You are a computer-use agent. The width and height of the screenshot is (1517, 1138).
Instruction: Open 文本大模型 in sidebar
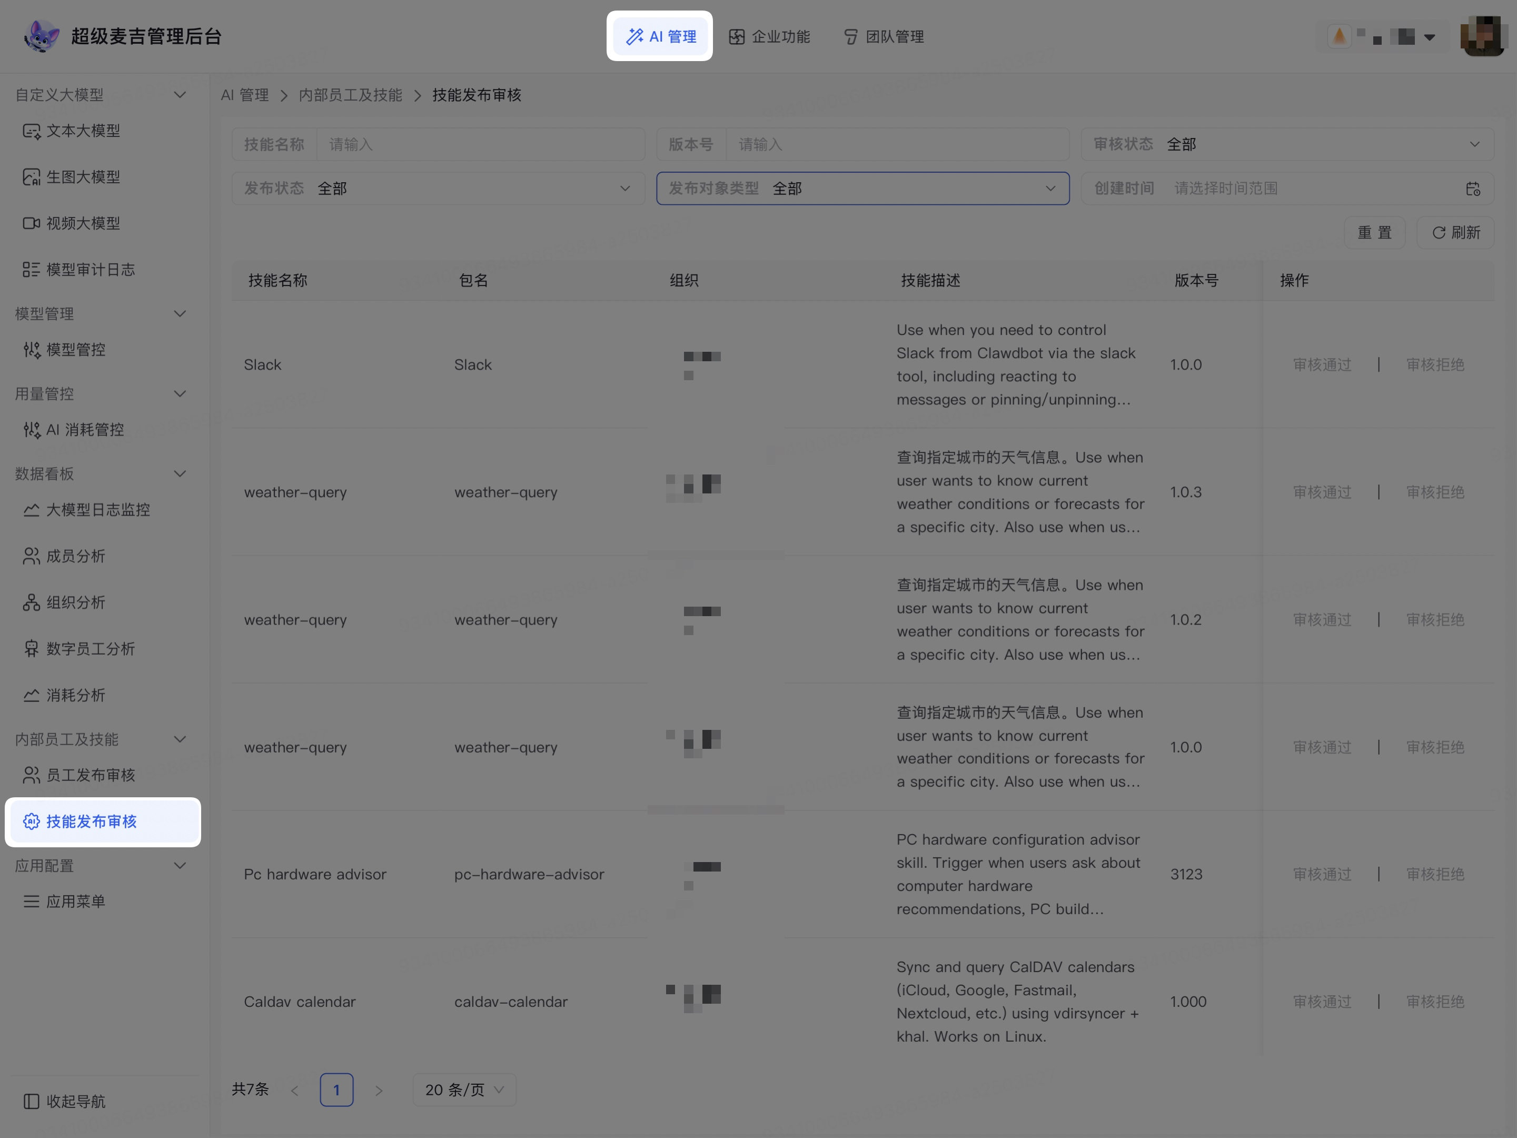(82, 130)
